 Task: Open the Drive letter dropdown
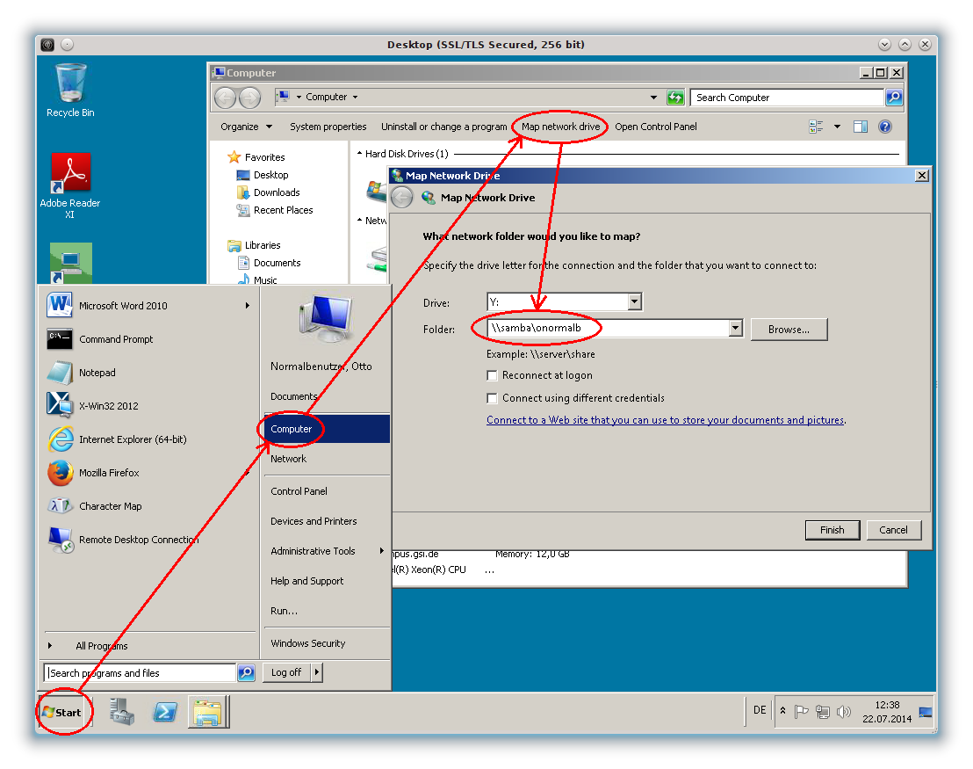633,301
